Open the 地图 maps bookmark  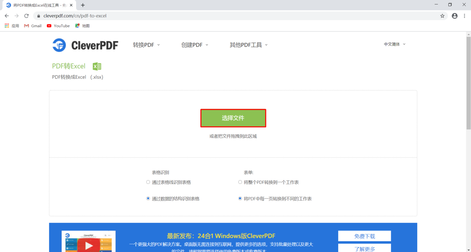82,26
